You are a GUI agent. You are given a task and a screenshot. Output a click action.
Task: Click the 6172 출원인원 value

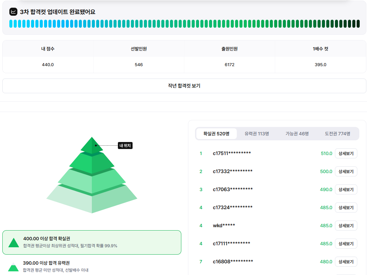229,64
